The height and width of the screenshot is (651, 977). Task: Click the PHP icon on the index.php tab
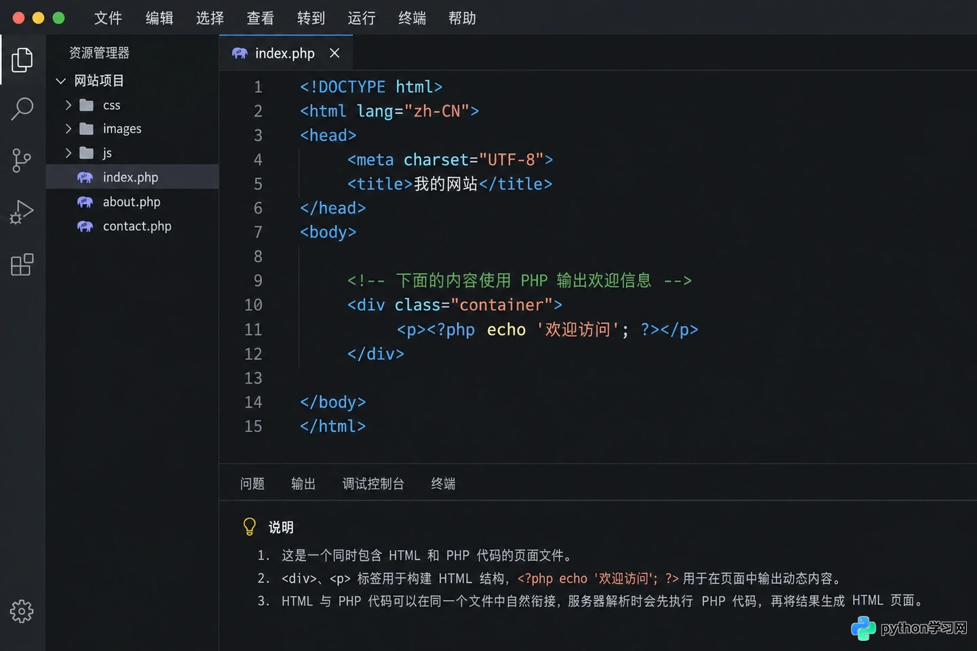coord(240,53)
